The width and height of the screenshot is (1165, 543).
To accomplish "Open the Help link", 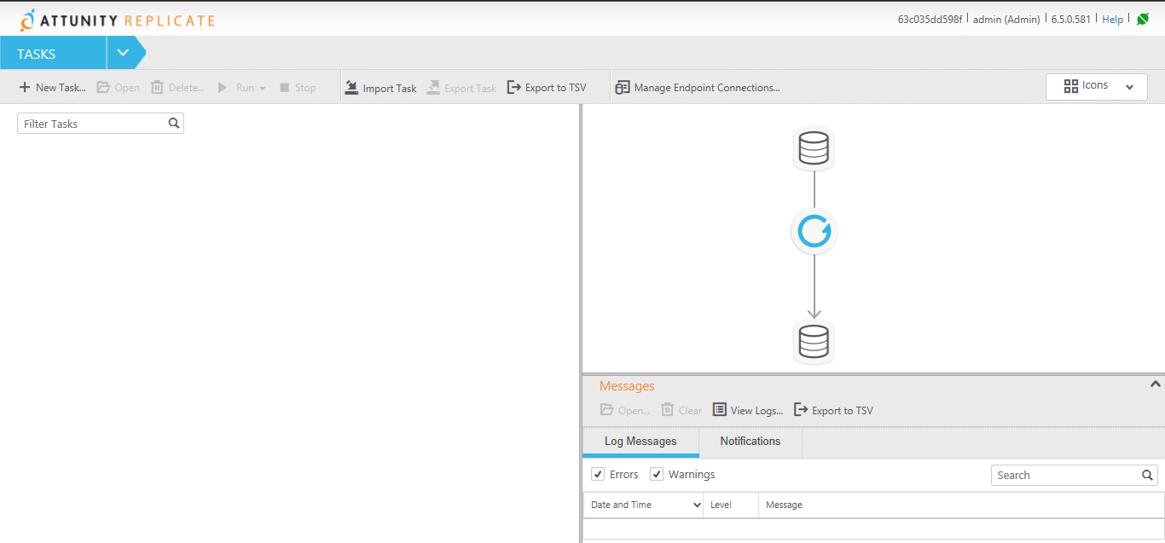I will pos(1112,19).
